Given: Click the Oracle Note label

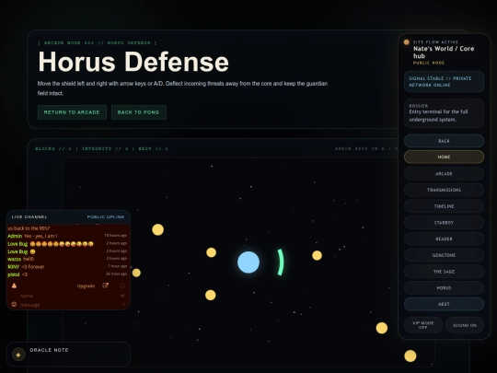Looking at the screenshot, I should coord(49,350).
